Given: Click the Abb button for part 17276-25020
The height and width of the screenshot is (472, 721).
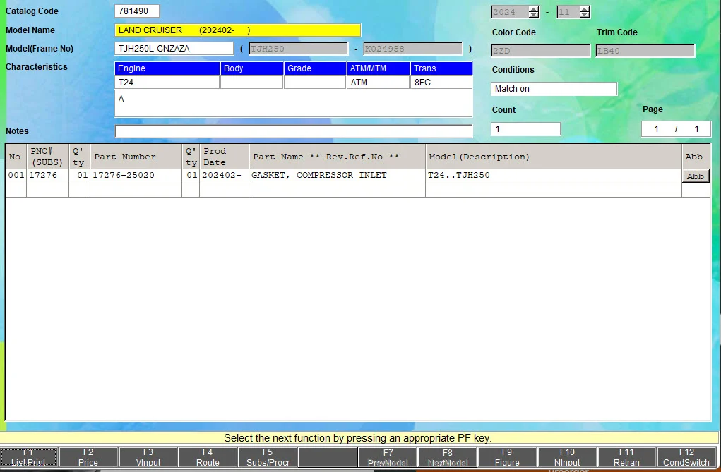Looking at the screenshot, I should pyautogui.click(x=696, y=176).
